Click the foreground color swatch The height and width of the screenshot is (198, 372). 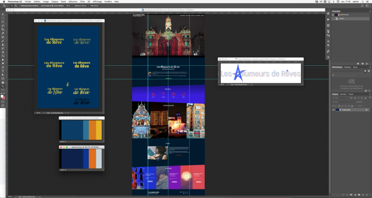2,96
